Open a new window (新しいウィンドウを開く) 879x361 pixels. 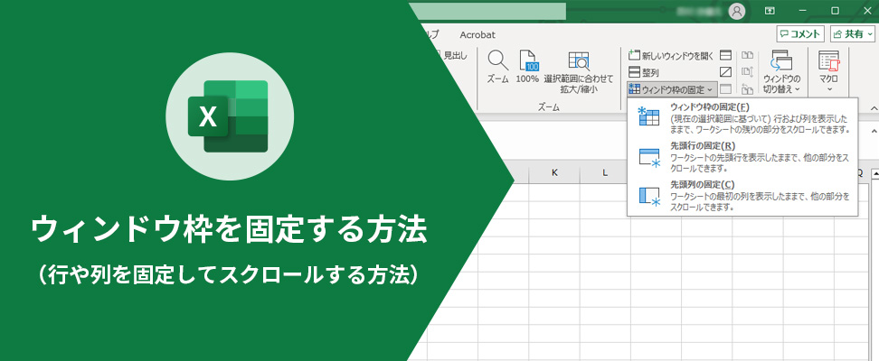tap(671, 55)
